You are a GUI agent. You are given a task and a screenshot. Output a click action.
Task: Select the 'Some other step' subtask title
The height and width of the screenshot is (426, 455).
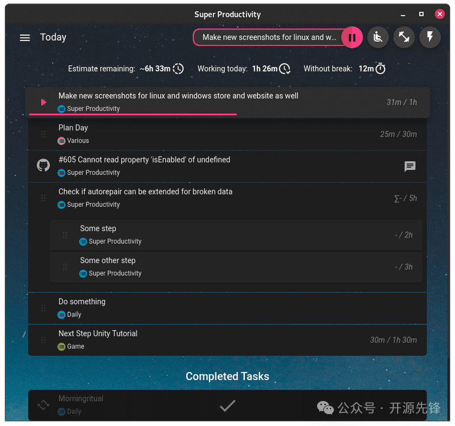[108, 260]
